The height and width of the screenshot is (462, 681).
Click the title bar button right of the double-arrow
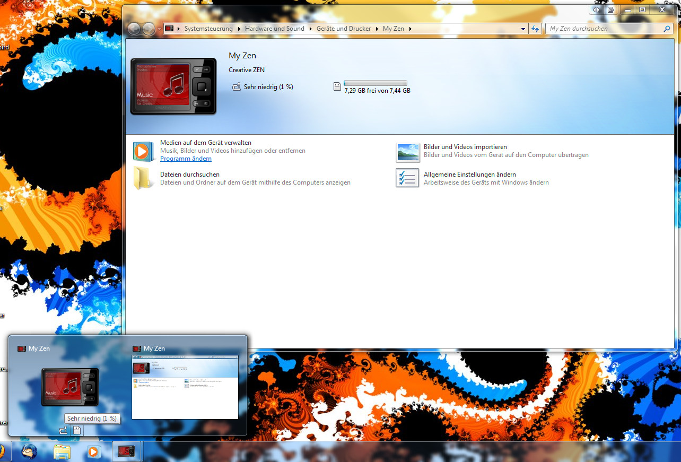[x=611, y=10]
